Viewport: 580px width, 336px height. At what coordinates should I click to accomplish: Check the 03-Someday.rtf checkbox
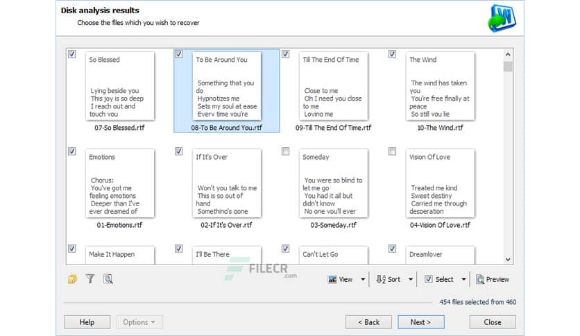point(286,151)
